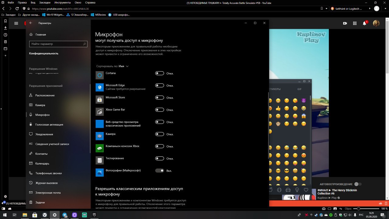Select the Фотографии (Майкрософт) app icon

(x=100, y=172)
